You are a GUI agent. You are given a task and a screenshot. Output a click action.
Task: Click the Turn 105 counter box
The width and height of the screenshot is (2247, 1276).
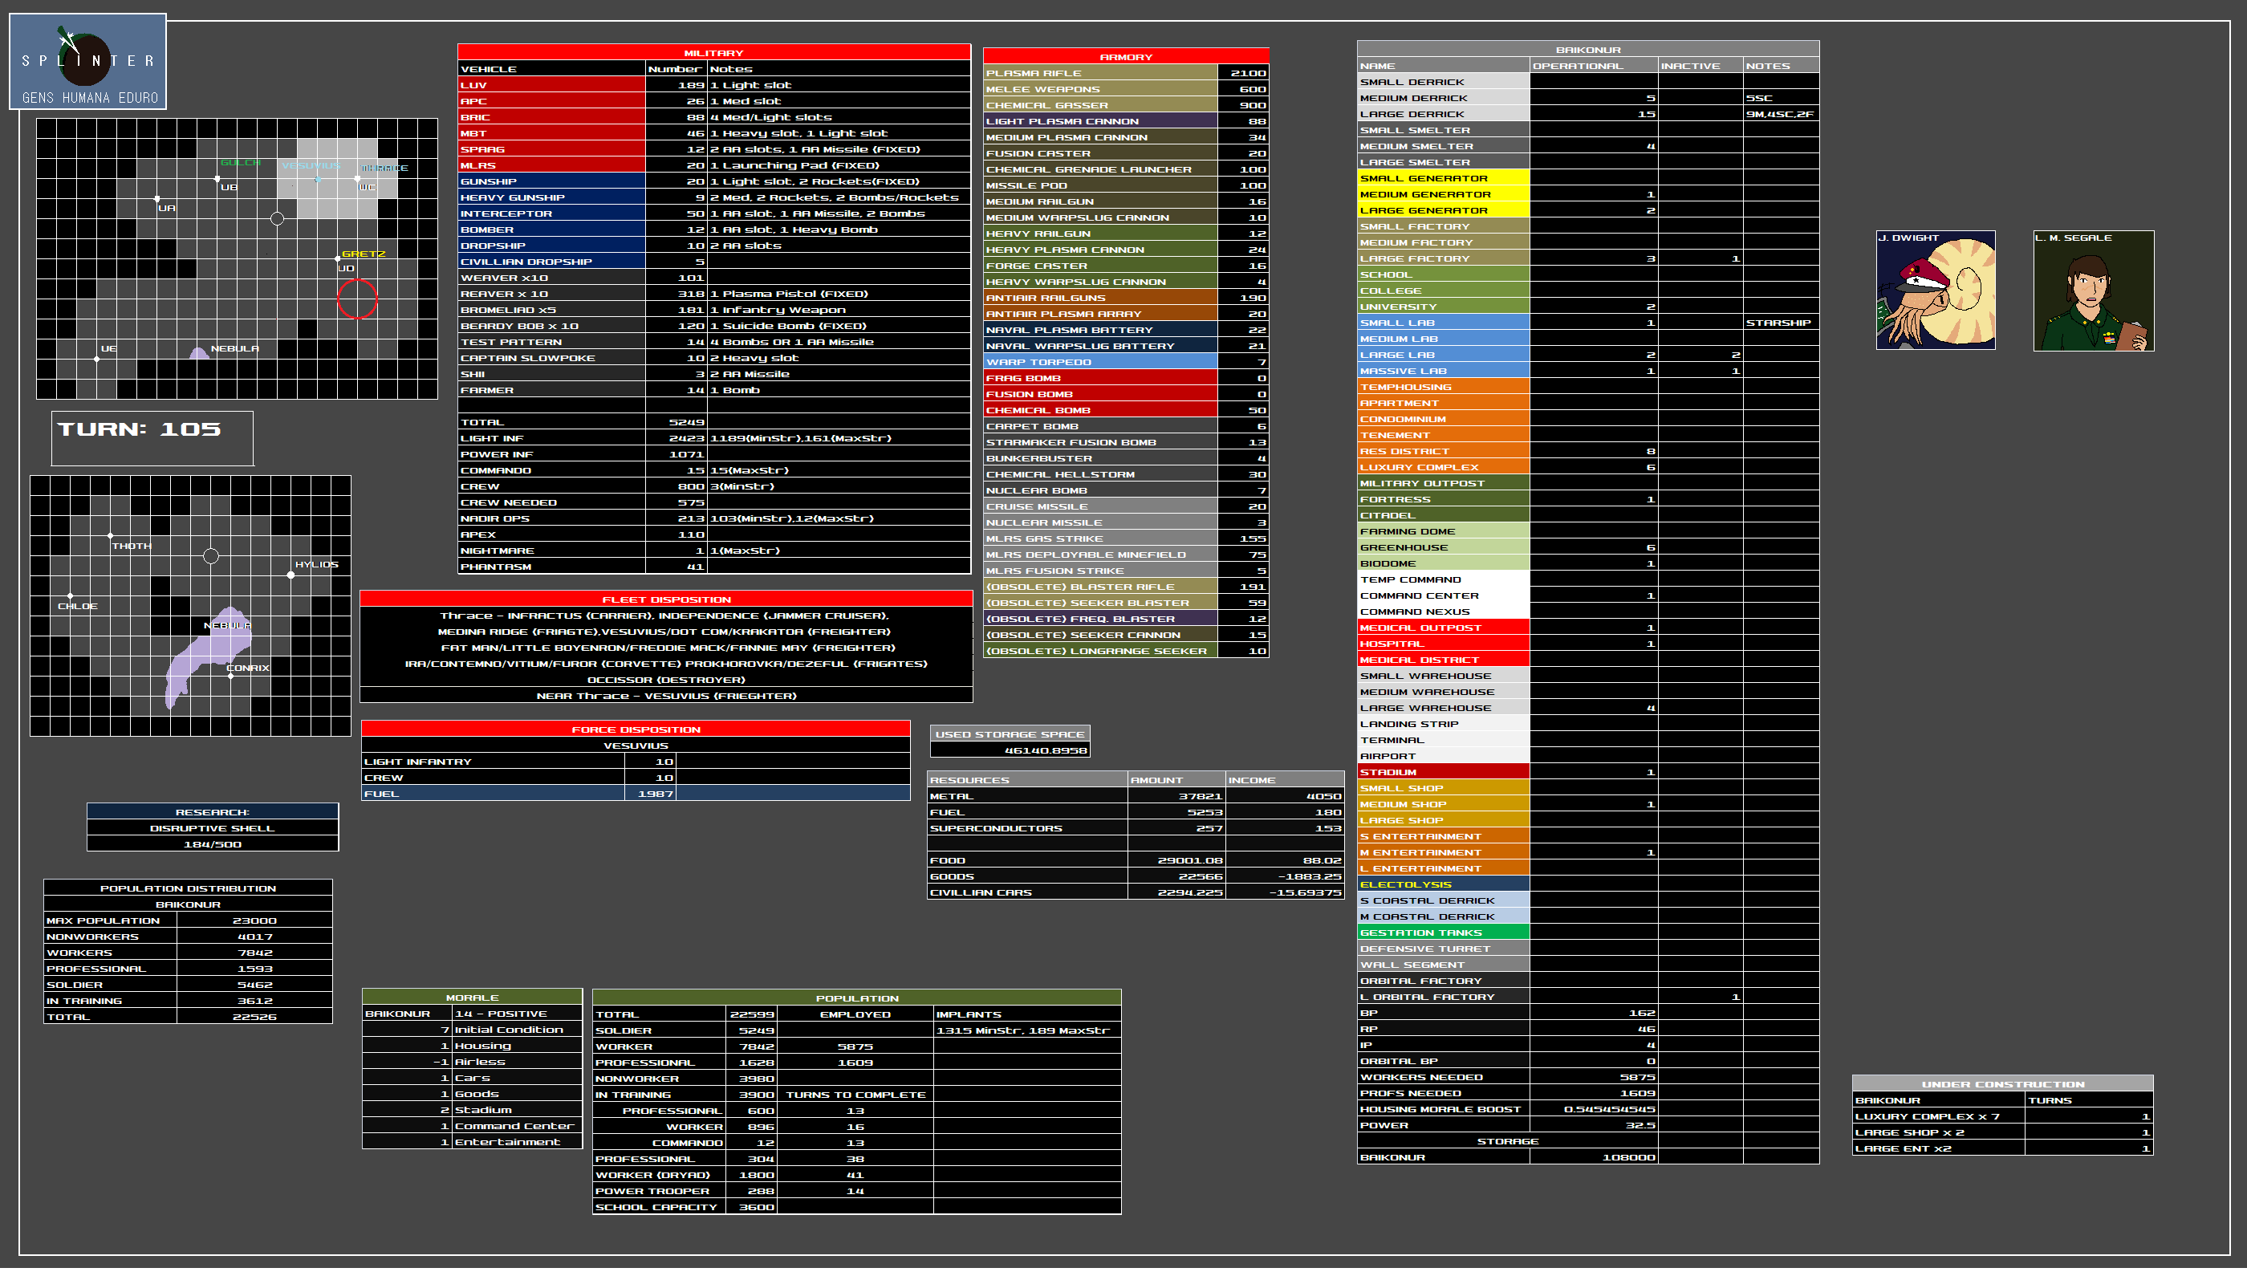point(152,438)
